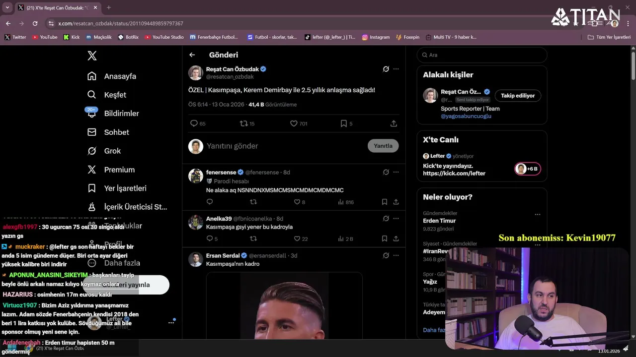
Task: Bookmark the main post with 5 bookmarks
Action: pos(343,123)
